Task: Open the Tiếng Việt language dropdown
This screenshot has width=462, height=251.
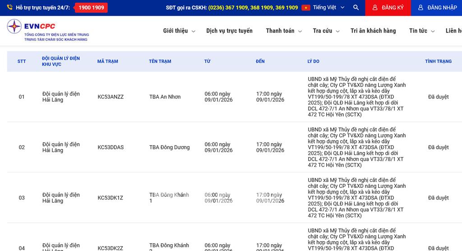Action: coord(328,8)
